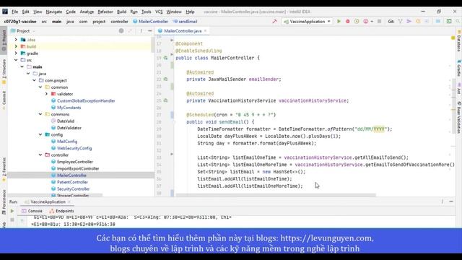Open MyConstants in project tree

tap(69, 108)
